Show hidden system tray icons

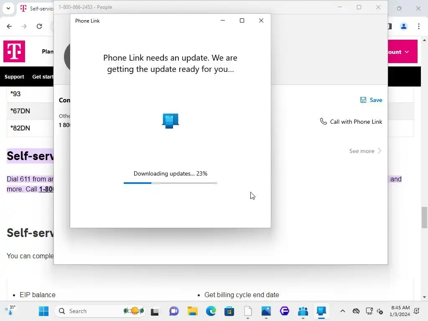[343, 311]
